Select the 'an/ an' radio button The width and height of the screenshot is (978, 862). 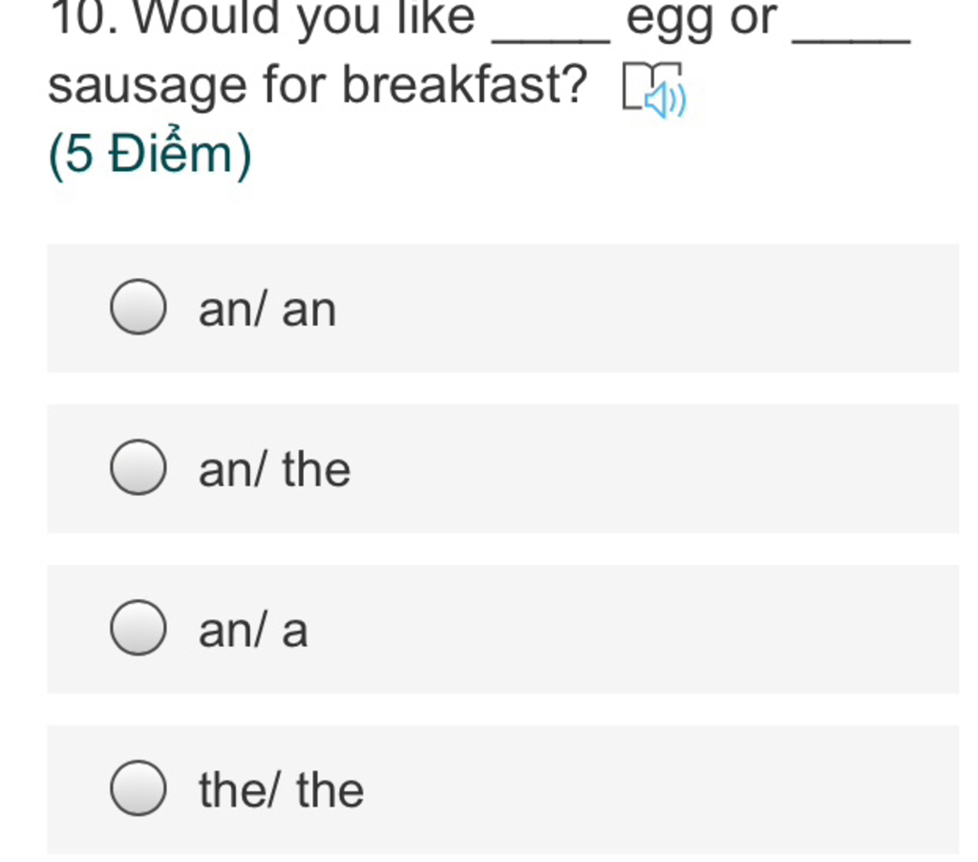(x=138, y=307)
